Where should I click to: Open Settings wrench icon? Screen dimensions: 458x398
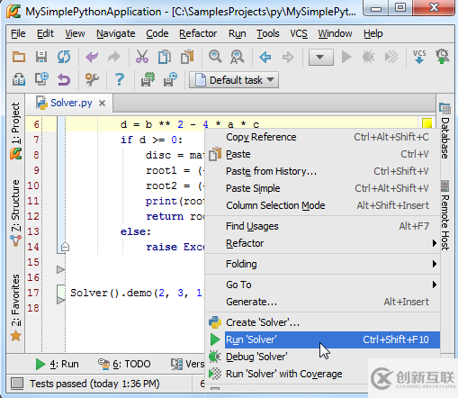(x=92, y=79)
